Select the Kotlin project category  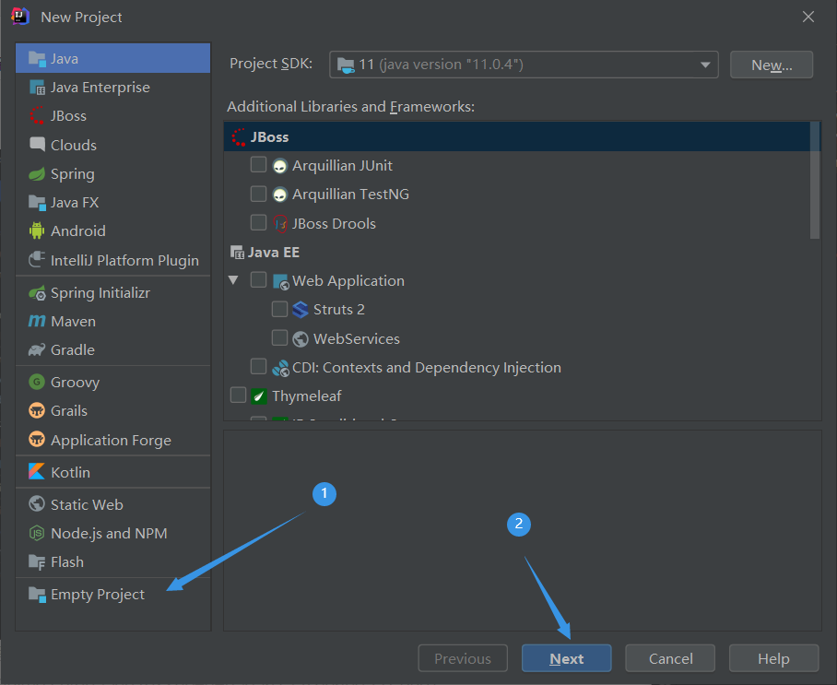click(113, 472)
